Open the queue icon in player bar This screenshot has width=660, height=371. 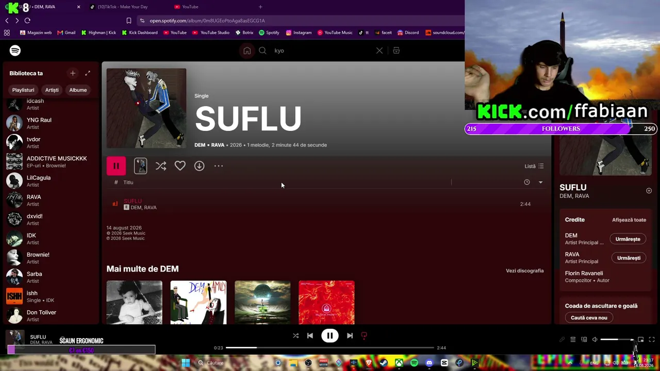coord(573,340)
